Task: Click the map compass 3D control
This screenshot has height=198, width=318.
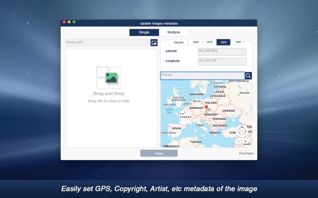Action: pos(242,131)
